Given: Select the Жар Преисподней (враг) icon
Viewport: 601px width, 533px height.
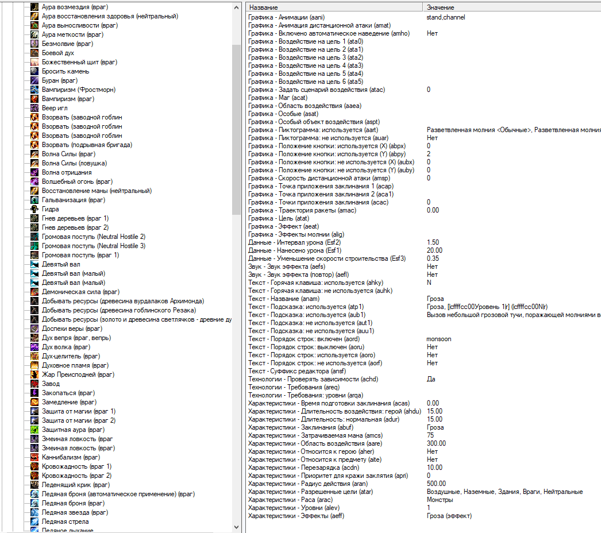Looking at the screenshot, I should [34, 374].
